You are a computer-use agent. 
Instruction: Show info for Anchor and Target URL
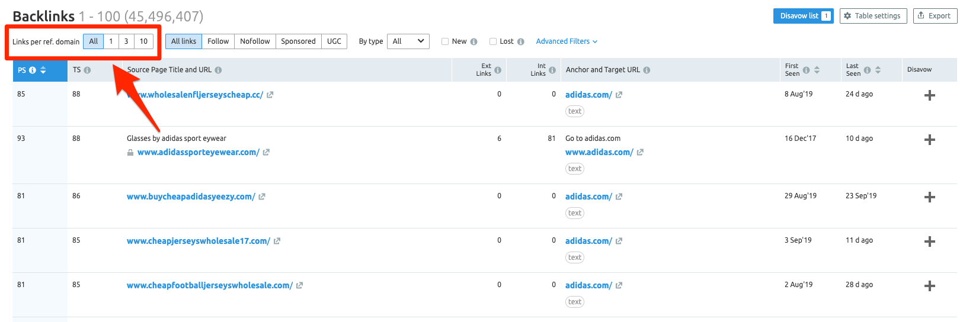point(647,70)
